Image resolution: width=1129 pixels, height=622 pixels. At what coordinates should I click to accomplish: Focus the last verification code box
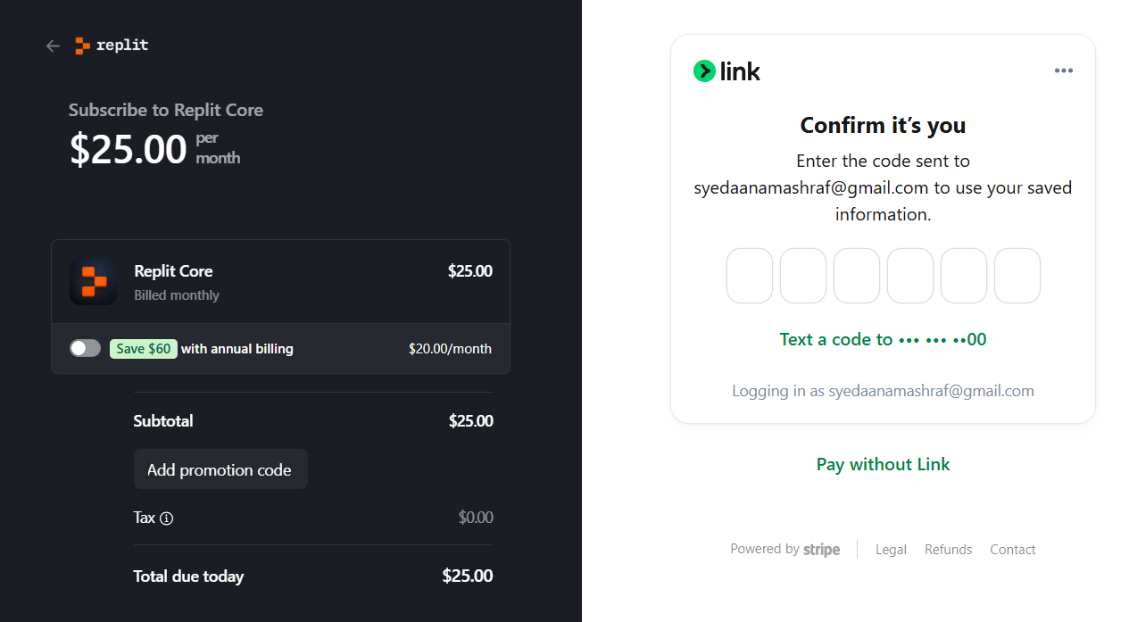click(x=1017, y=276)
